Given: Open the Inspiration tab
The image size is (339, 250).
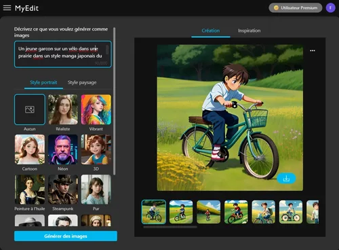Looking at the screenshot, I should point(249,31).
